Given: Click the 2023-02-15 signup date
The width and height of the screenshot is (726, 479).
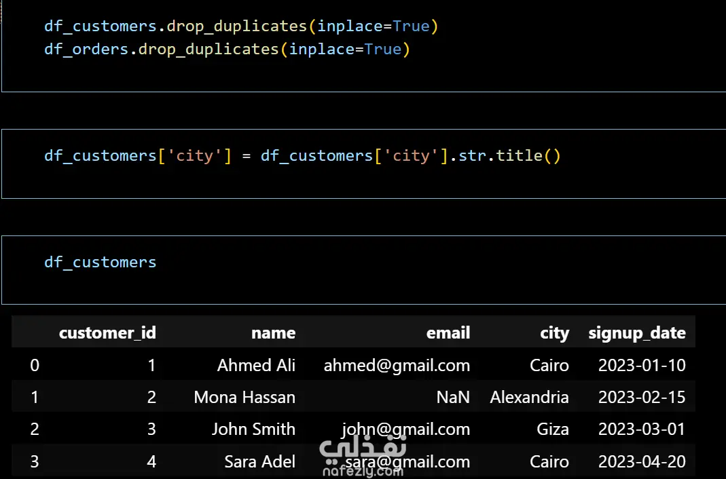Looking at the screenshot, I should click(x=642, y=397).
